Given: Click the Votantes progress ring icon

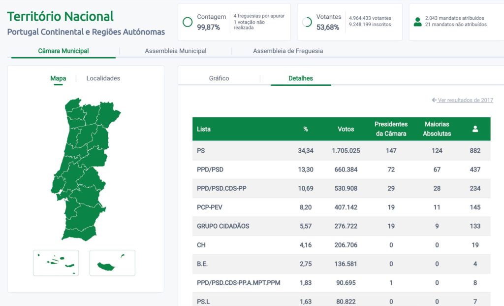Looking at the screenshot, I should coord(306,22).
